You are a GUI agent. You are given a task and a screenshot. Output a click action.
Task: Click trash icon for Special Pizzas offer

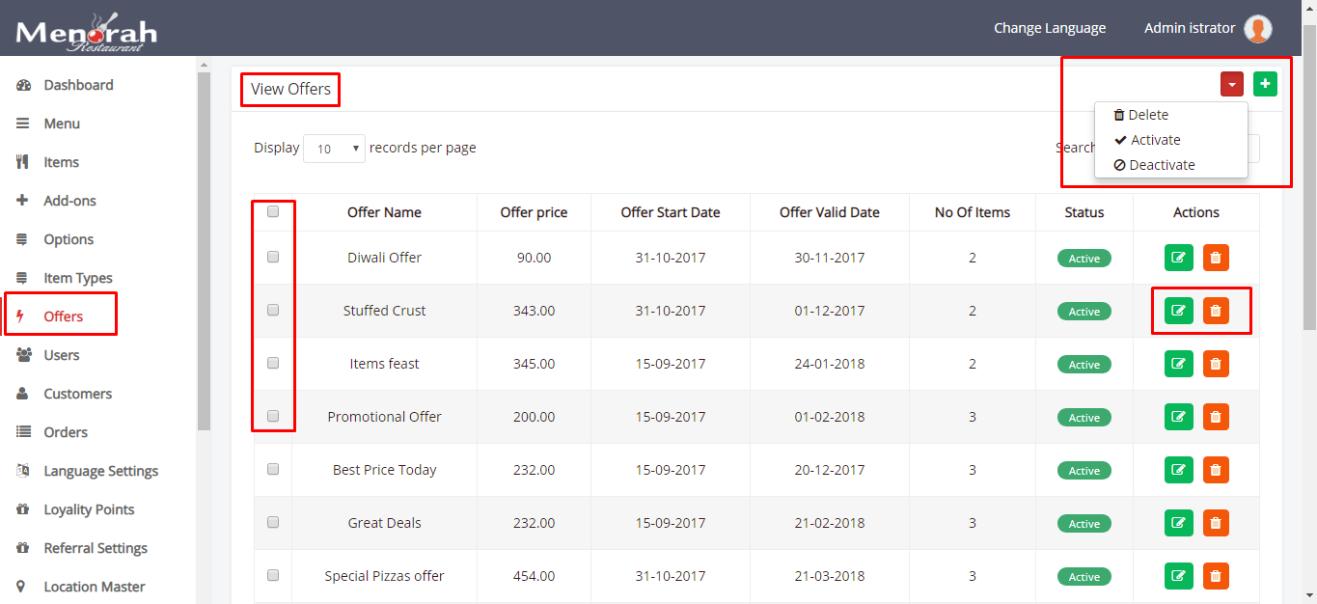click(1216, 576)
